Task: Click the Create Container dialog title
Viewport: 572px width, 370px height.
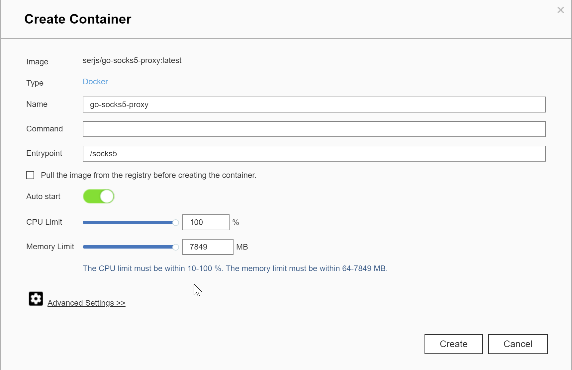Action: (x=78, y=19)
